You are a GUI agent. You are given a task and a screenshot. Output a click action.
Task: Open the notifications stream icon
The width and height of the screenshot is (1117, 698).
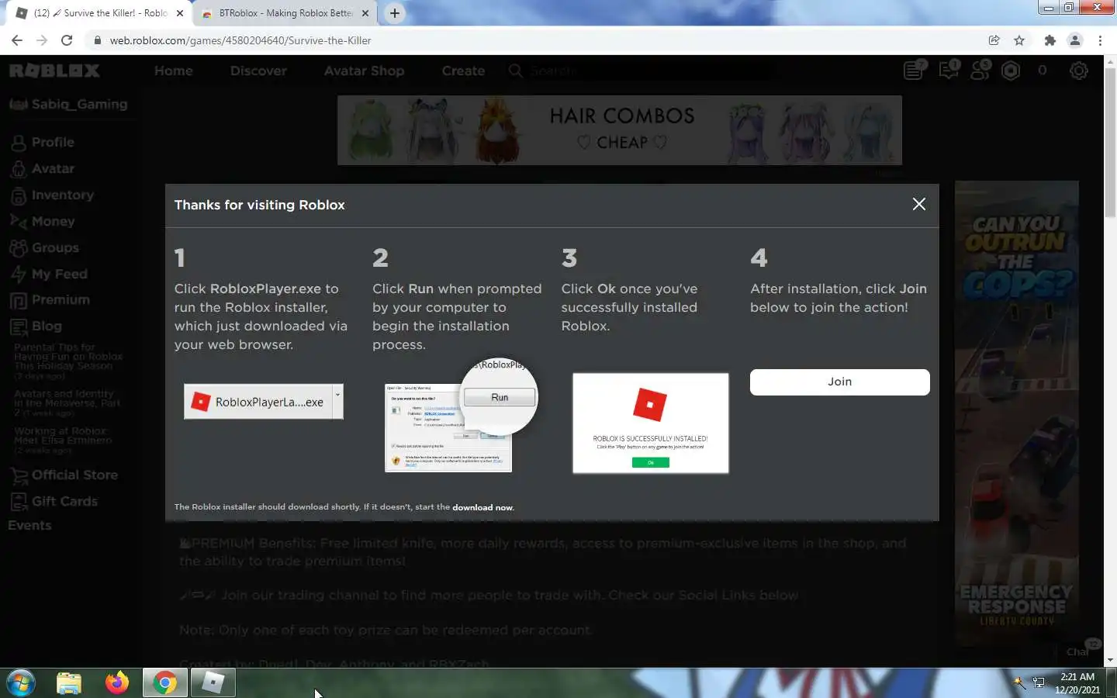pos(915,71)
